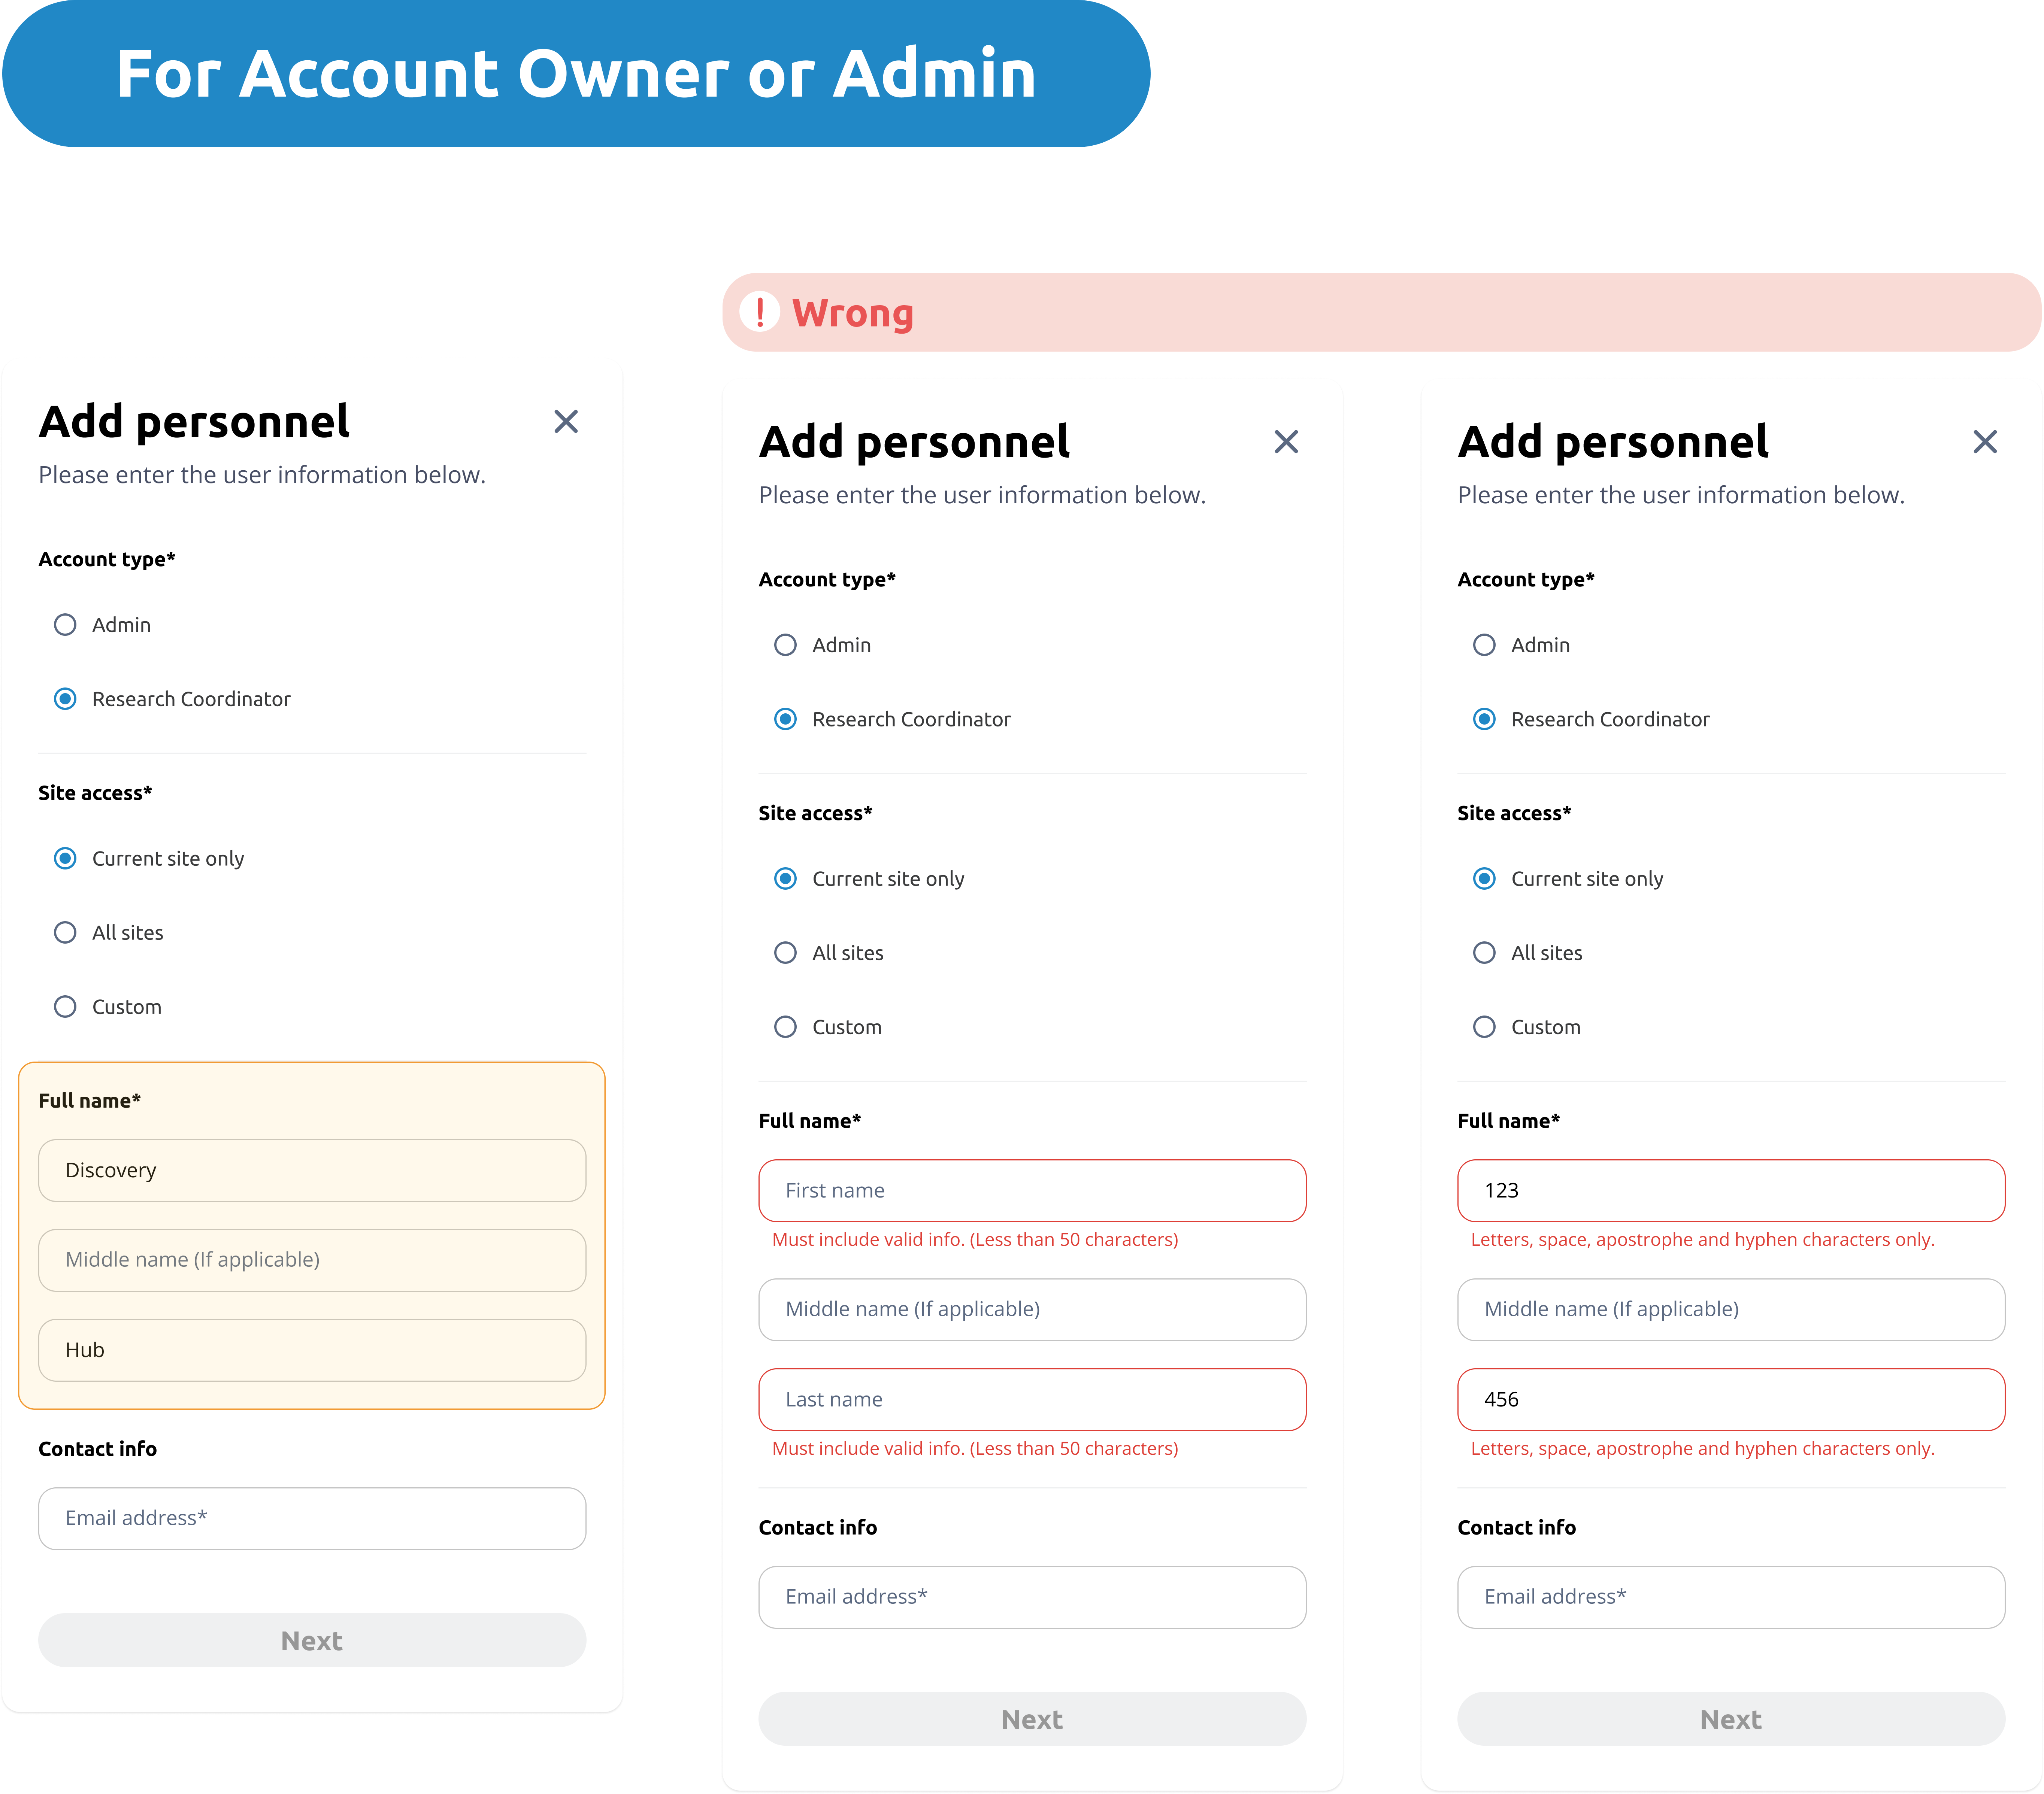Click Email address field in left dialog
Image resolution: width=2044 pixels, height=1794 pixels.
tap(312, 1518)
